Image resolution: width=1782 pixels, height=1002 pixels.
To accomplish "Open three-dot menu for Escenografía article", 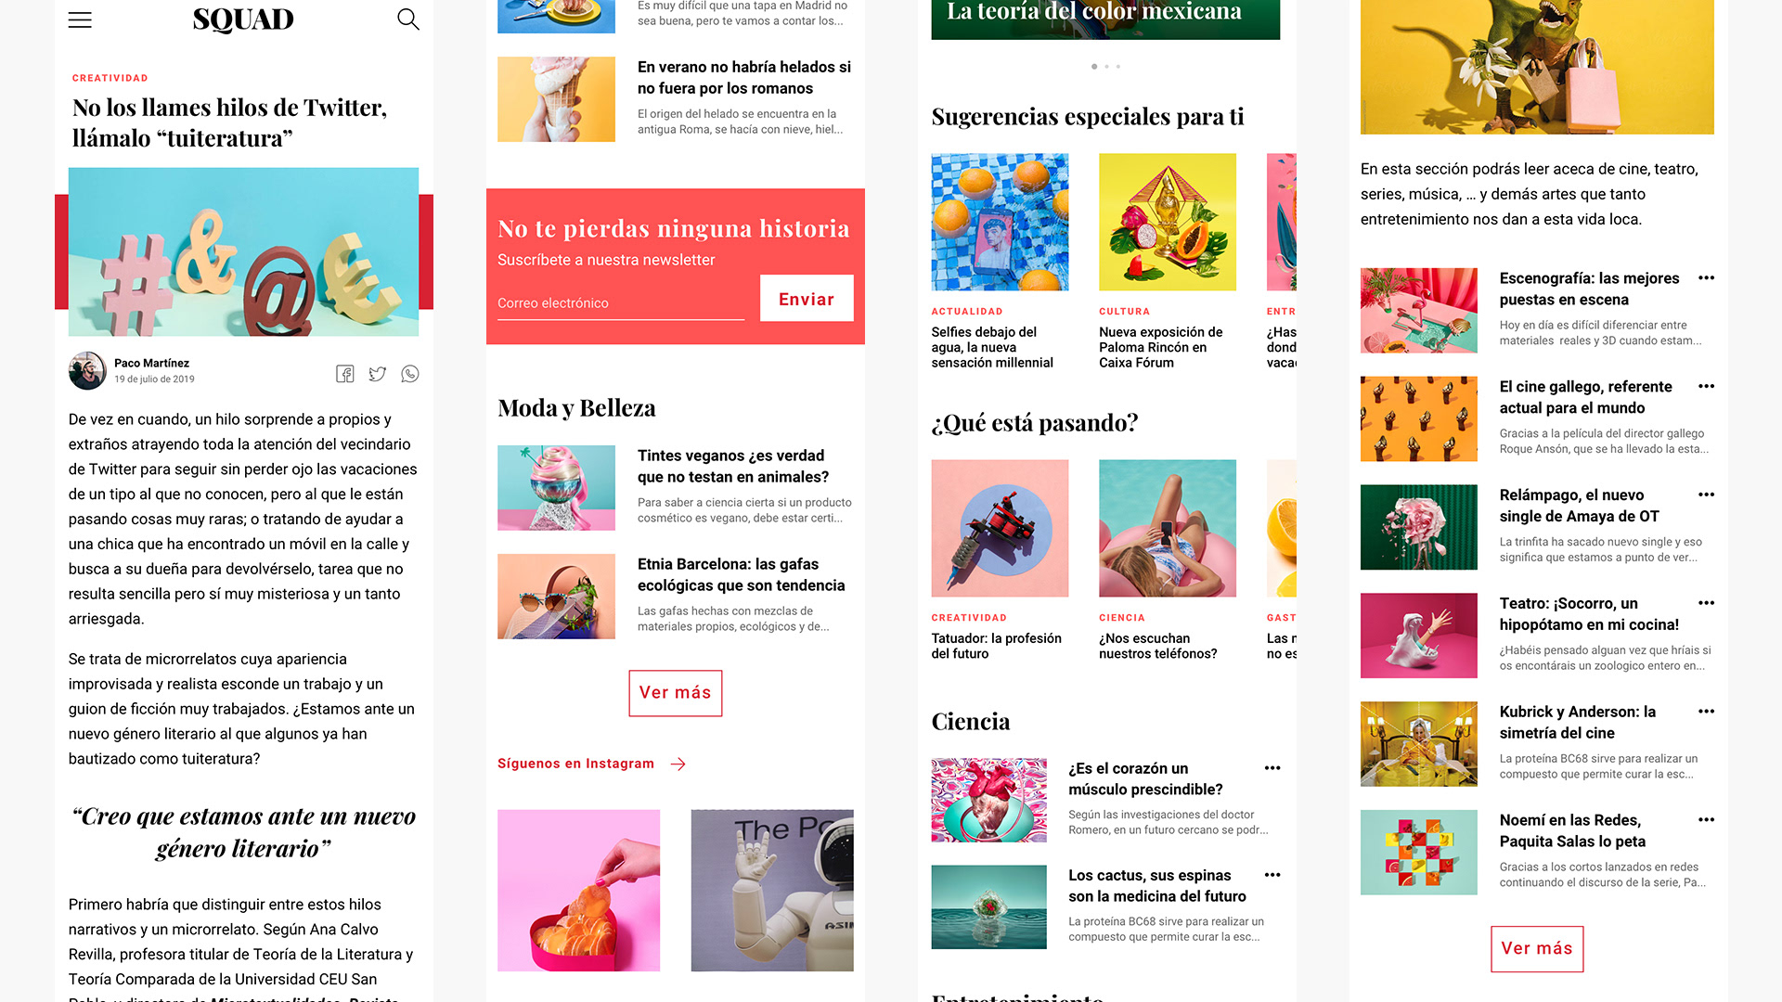I will coord(1706,278).
